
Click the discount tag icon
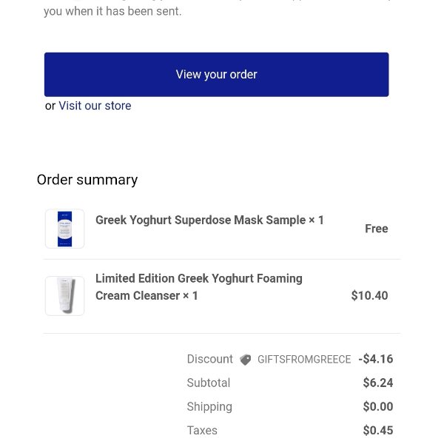pos(245,360)
